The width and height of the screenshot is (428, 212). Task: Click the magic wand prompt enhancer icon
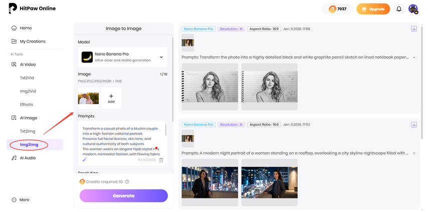coord(84,159)
